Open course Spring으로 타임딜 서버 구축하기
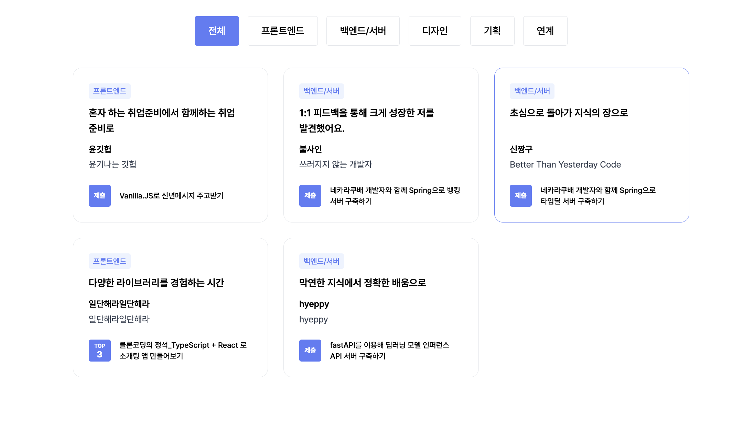This screenshot has height=423, width=754. pos(598,196)
